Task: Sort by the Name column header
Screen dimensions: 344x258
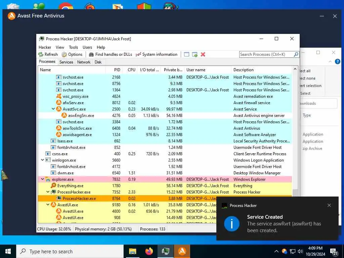Action: point(72,70)
